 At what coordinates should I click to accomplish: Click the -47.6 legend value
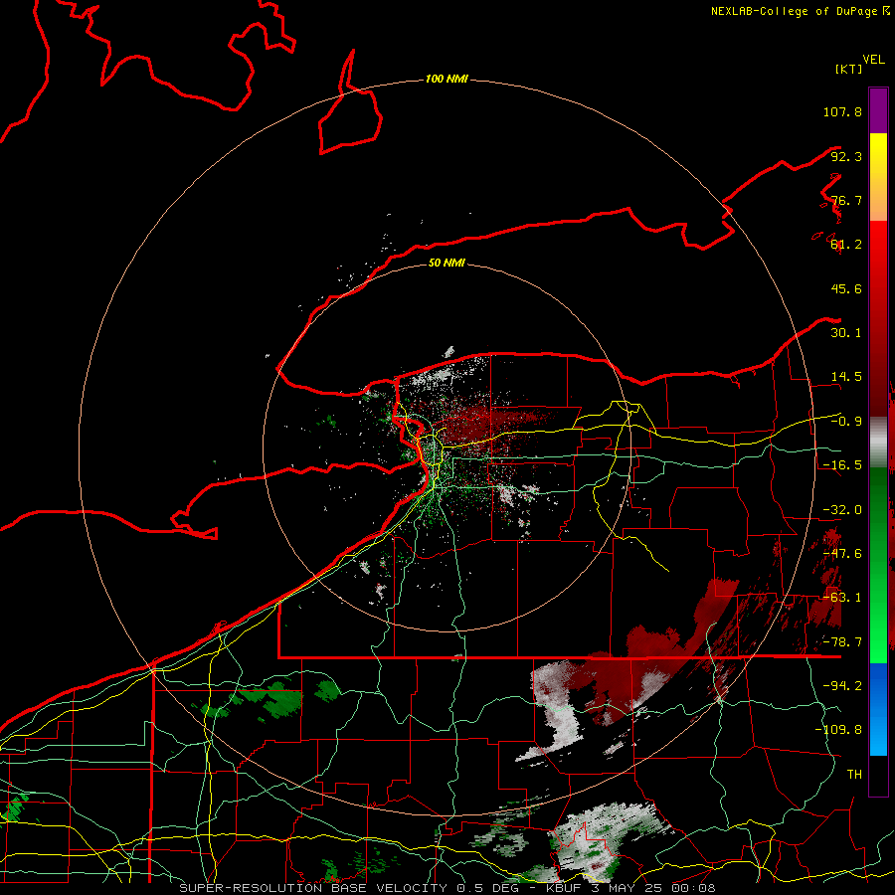842,554
